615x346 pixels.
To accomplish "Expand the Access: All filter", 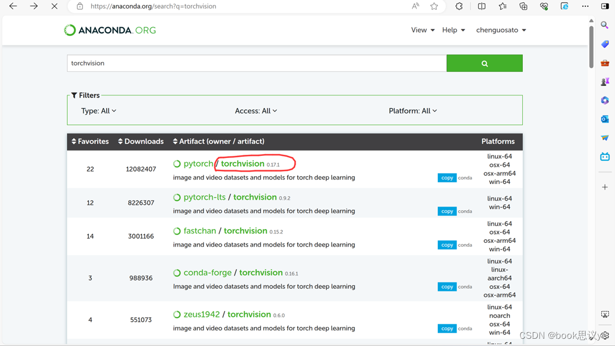I will 256,111.
